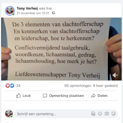Attach a photo using the camera icon
The width and height of the screenshot is (123, 123).
point(107,114)
